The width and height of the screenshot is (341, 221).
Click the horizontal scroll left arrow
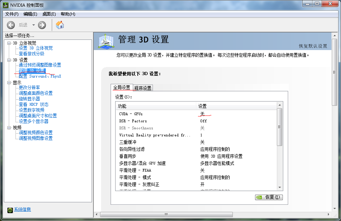click(x=97, y=214)
